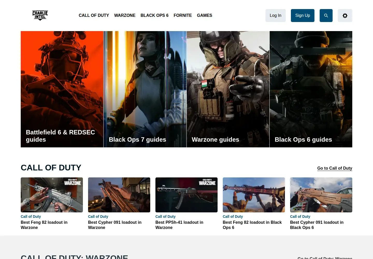Click Call of Duty tag above PPSh-41 article
The height and width of the screenshot is (259, 373).
click(166, 217)
